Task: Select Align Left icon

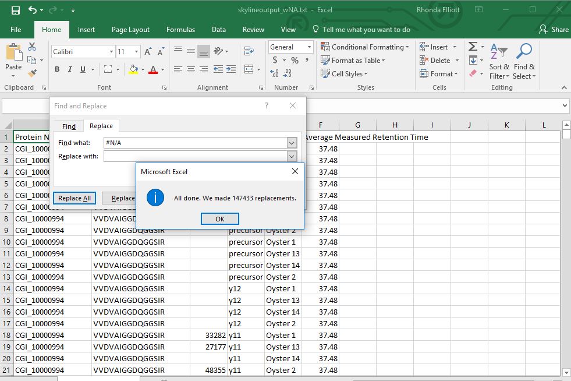Action: coord(178,69)
